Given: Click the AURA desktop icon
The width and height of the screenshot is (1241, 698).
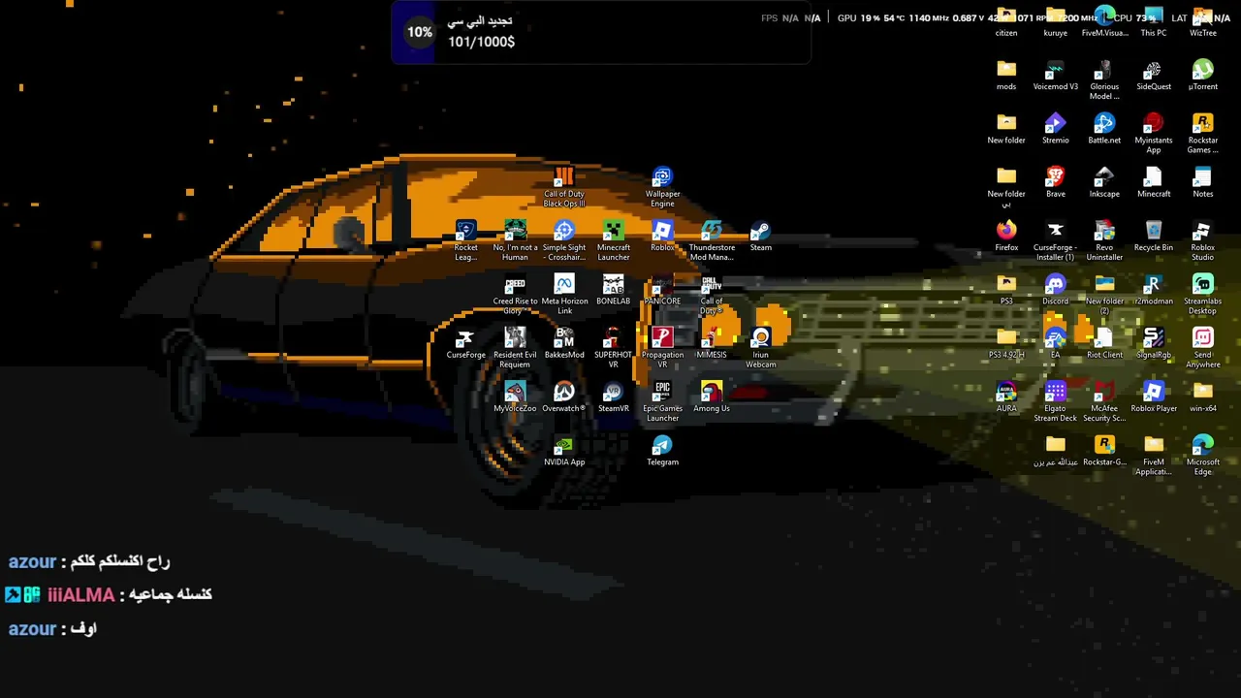Looking at the screenshot, I should [1006, 397].
